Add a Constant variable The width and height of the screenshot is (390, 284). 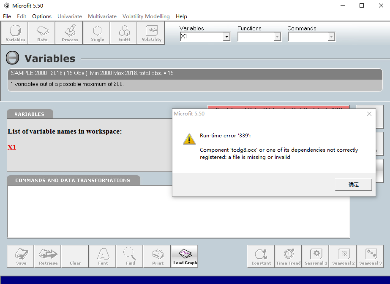tap(261, 256)
